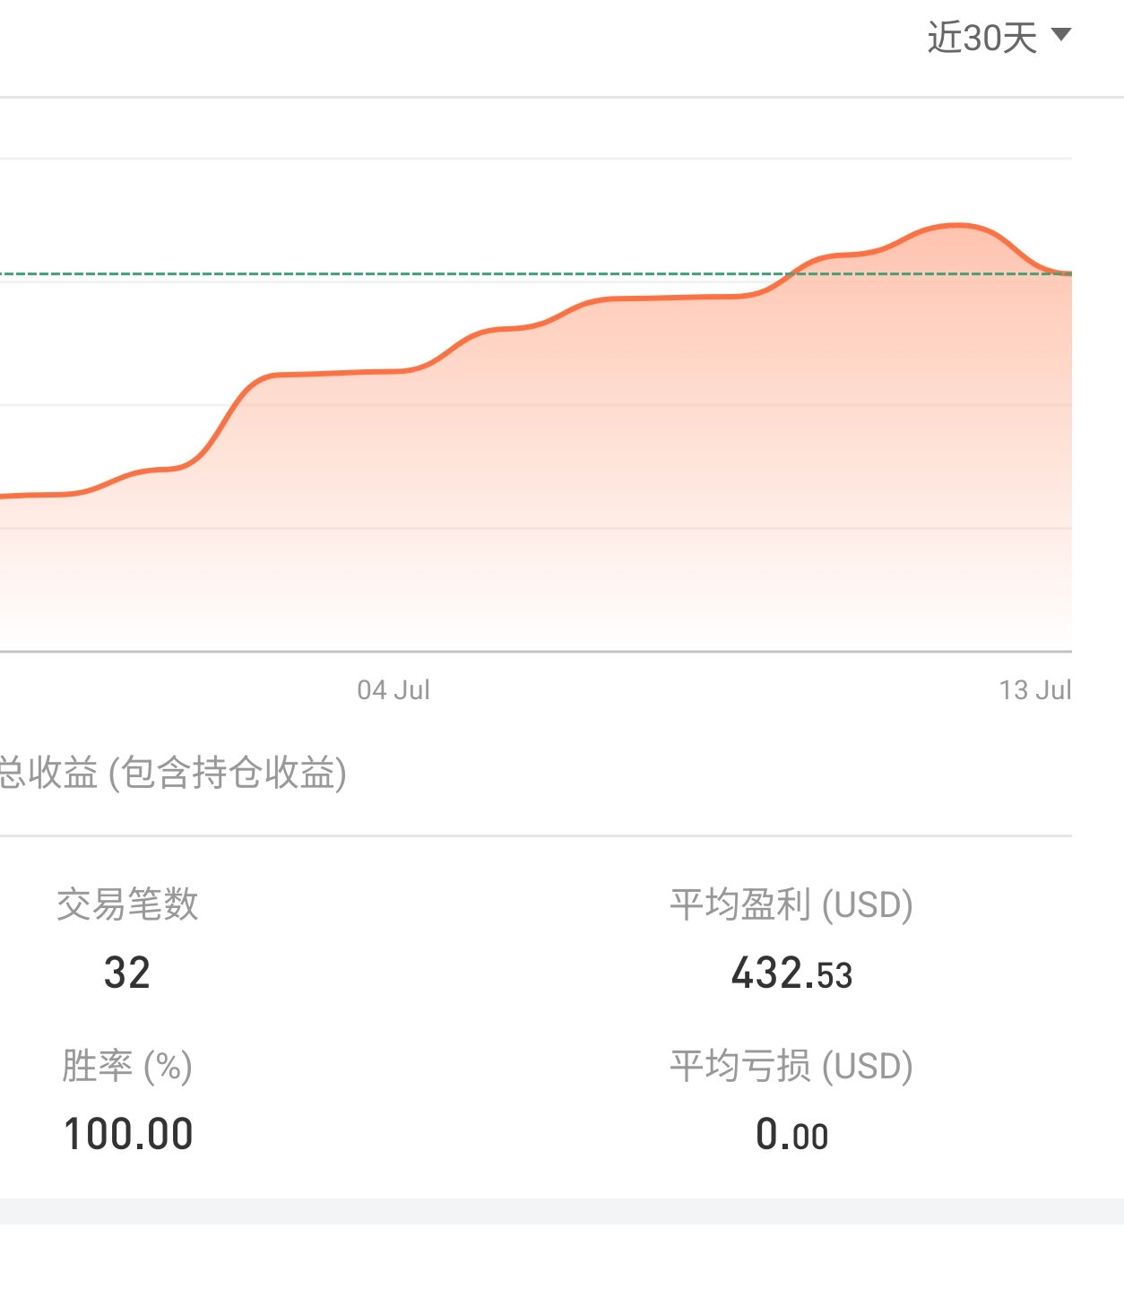The image size is (1124, 1289).
Task: Tap the 平均亏损 (USD) label
Action: (x=791, y=1066)
